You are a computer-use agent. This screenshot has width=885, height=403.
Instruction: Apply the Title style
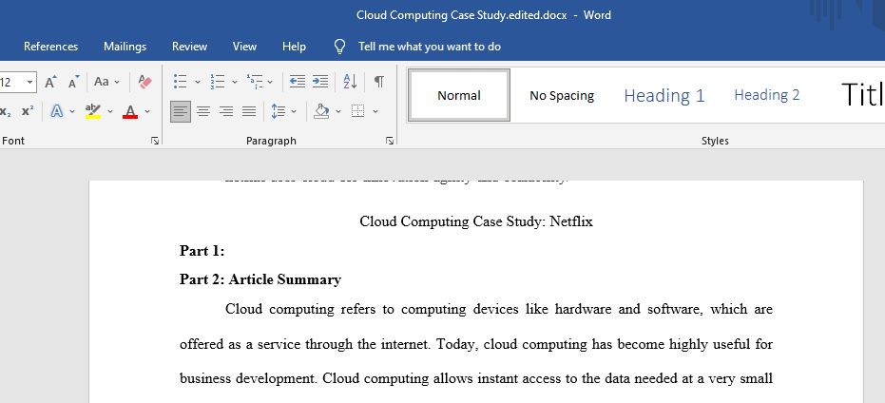coord(862,95)
